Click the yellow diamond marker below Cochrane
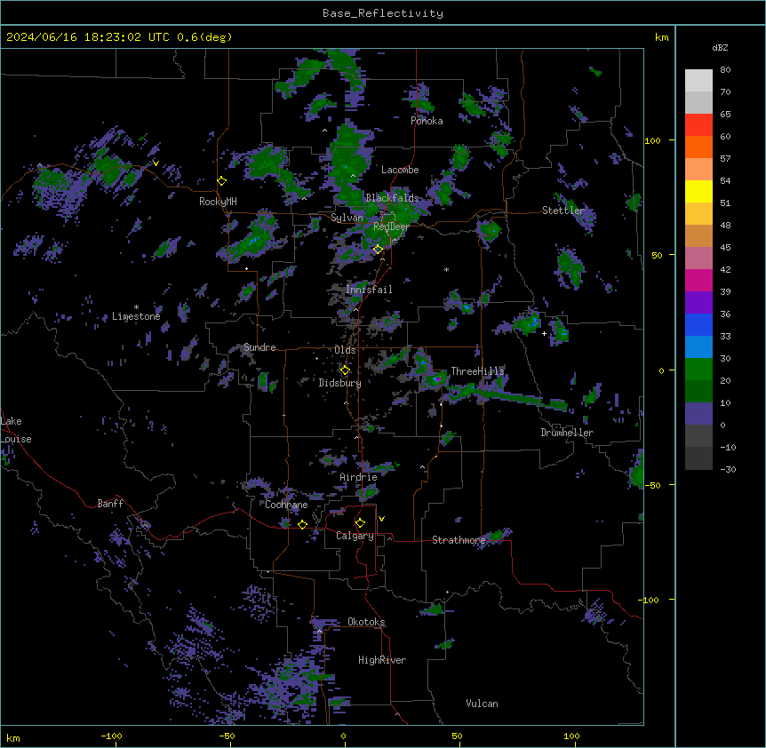This screenshot has width=766, height=748. coord(302,524)
